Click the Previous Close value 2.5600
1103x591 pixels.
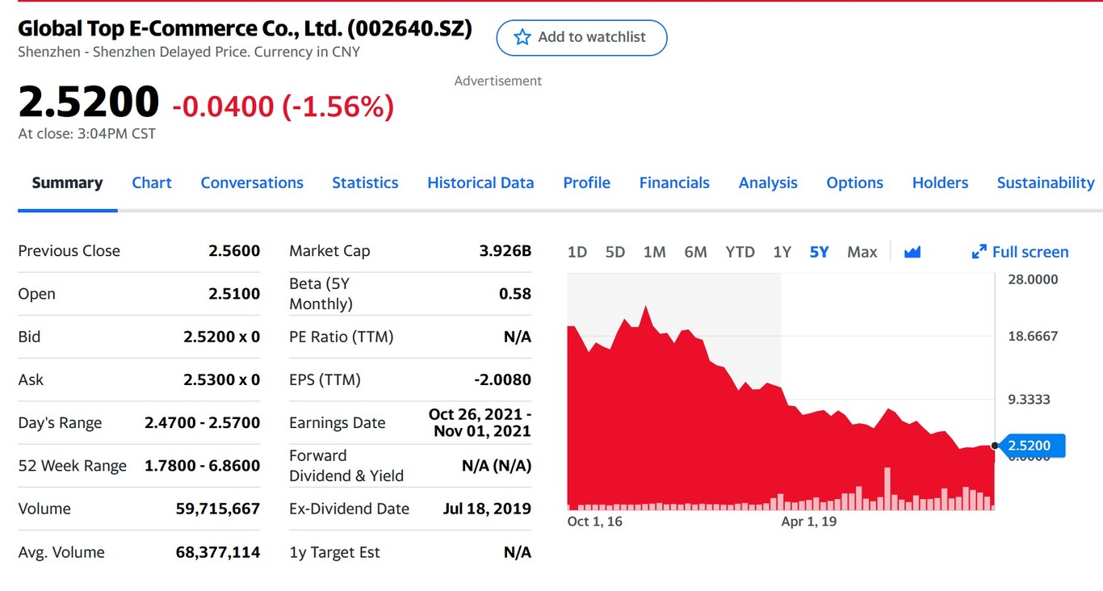click(x=234, y=250)
